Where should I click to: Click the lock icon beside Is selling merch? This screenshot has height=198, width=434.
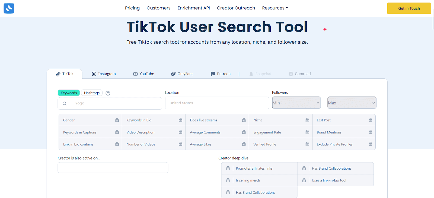[x=228, y=180]
